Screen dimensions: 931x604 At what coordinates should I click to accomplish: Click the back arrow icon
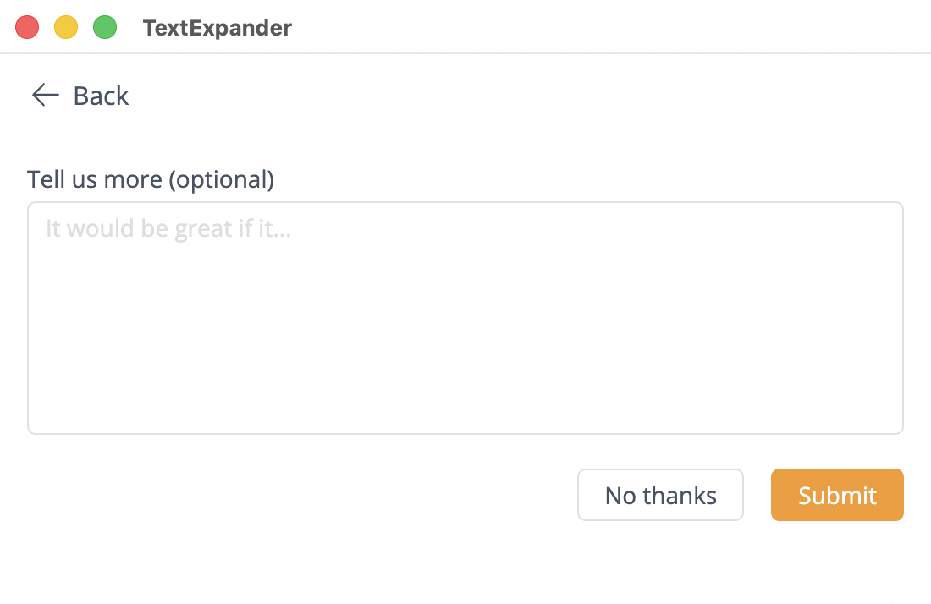coord(45,96)
